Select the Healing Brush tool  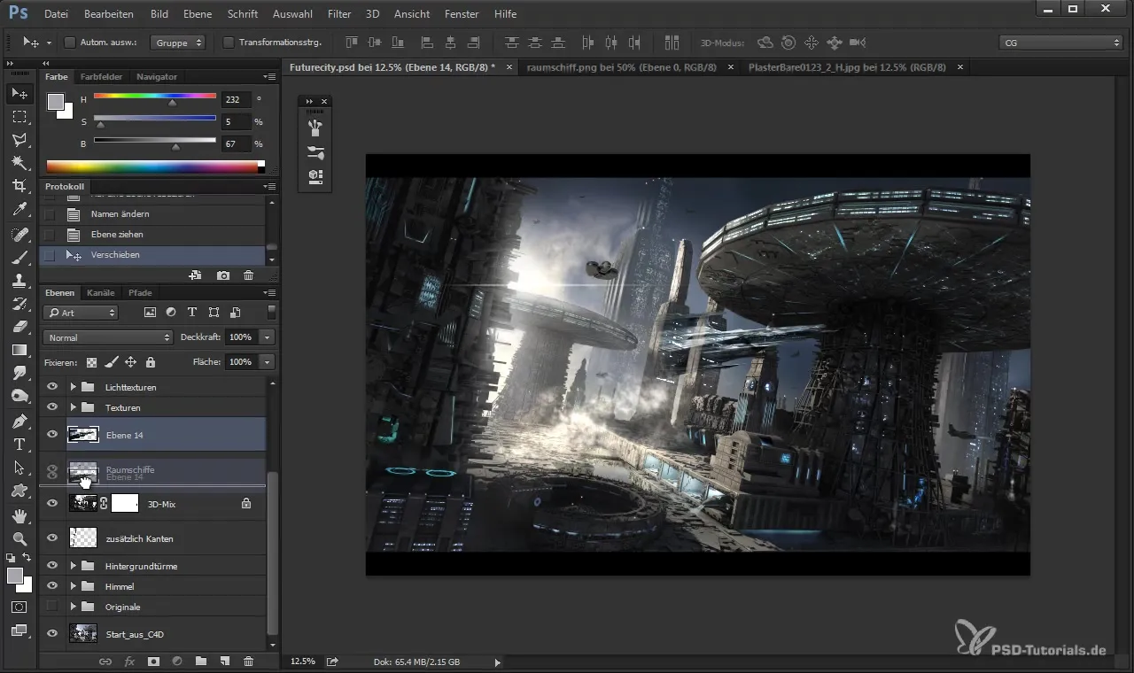(19, 235)
